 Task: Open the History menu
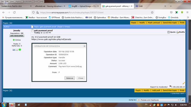[x=19, y=1]
